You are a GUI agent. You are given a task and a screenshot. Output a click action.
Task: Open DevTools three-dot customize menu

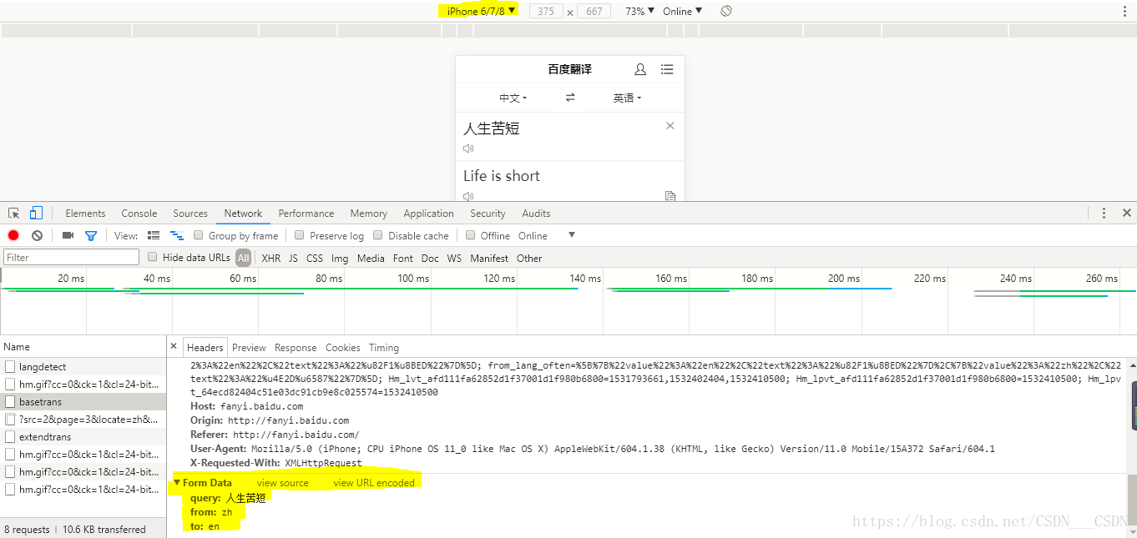pyautogui.click(x=1104, y=214)
